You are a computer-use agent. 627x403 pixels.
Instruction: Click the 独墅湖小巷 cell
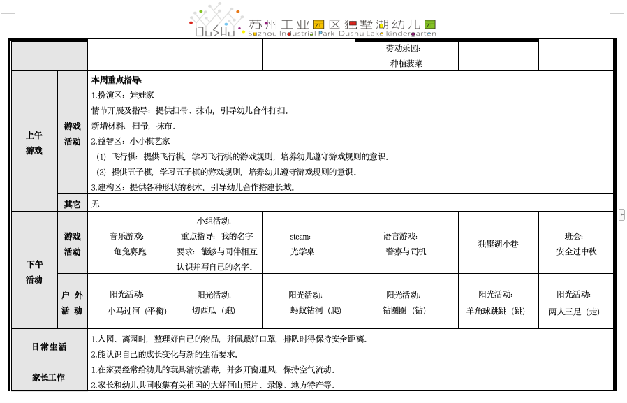(498, 244)
